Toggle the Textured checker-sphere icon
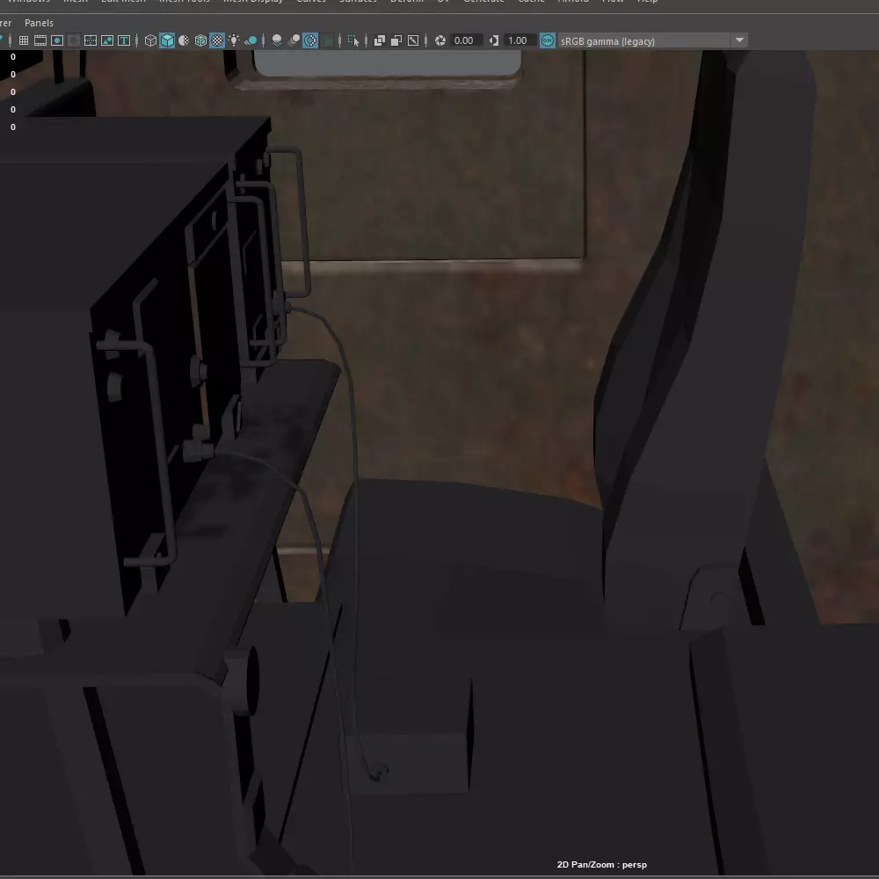 click(x=217, y=40)
